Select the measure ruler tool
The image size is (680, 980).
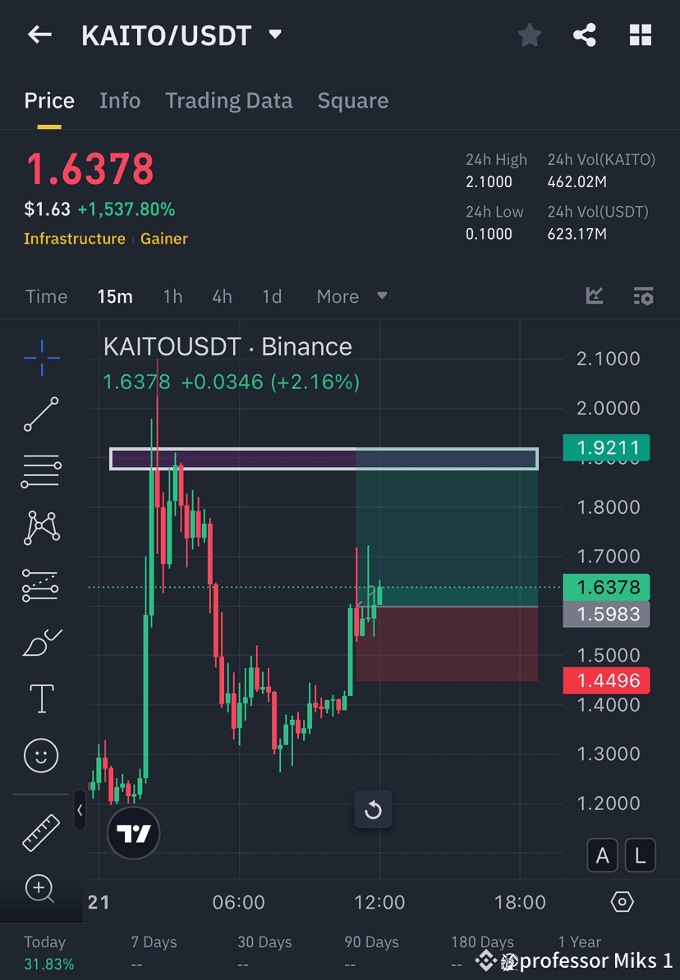click(x=41, y=831)
